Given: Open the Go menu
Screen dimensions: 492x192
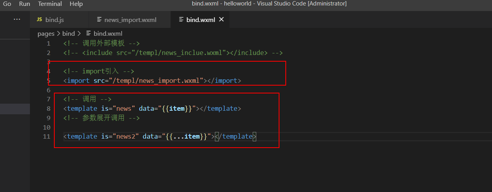Looking at the screenshot, I should click(7, 4).
